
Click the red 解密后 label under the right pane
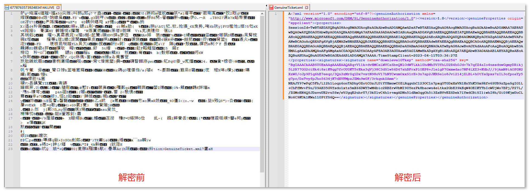[407, 177]
